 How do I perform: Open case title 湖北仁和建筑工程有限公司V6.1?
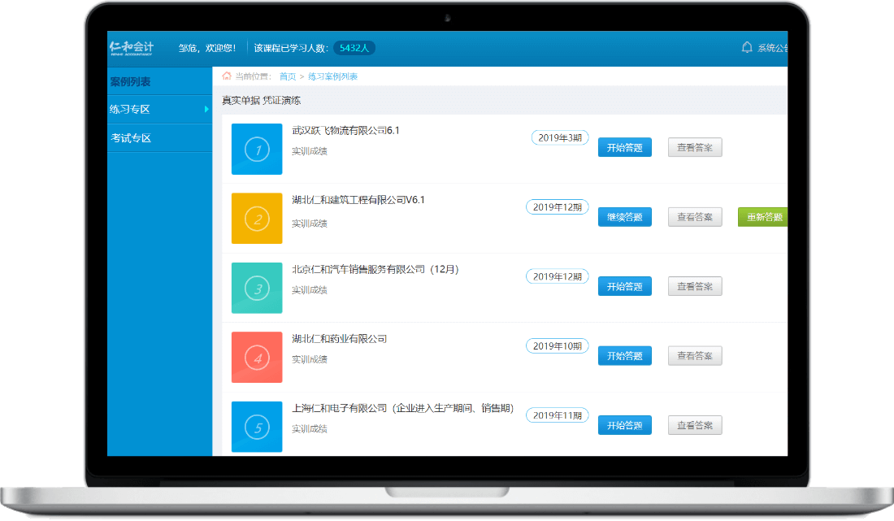[x=358, y=200]
